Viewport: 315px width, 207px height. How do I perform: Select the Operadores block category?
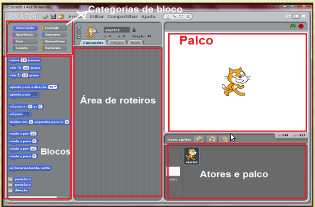pos(54,41)
